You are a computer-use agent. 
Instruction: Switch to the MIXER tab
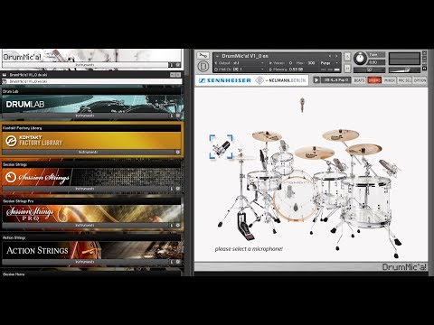[x=390, y=80]
